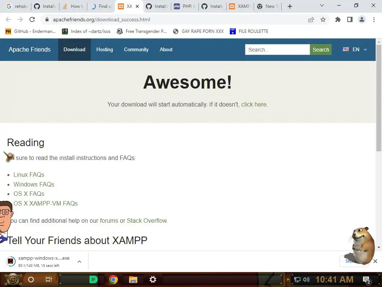Click the 10:41 AM taskbar clock

[x=334, y=280]
